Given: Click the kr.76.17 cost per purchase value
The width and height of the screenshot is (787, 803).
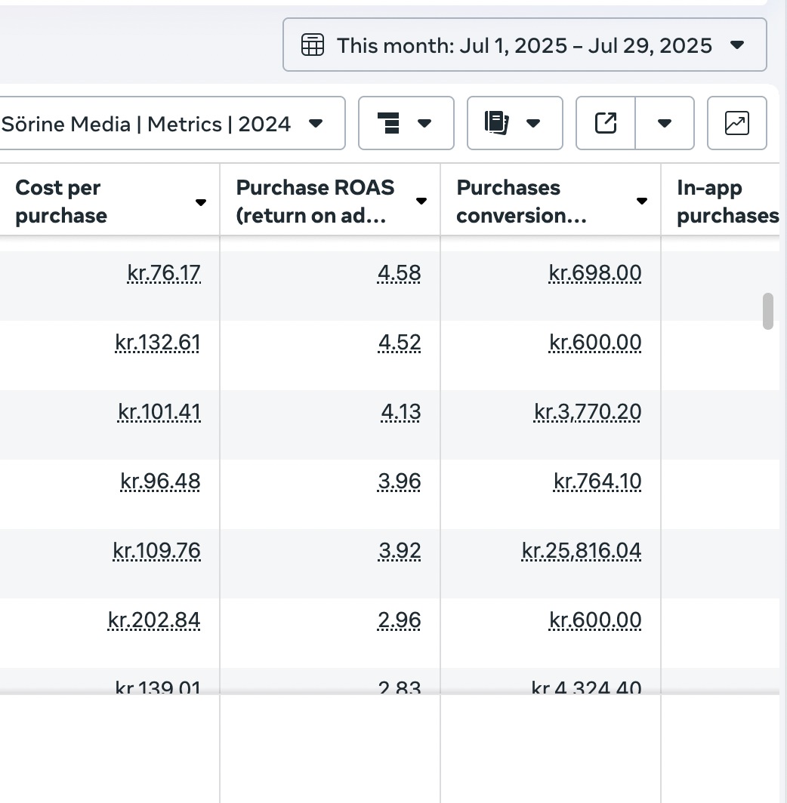Looking at the screenshot, I should (x=164, y=273).
